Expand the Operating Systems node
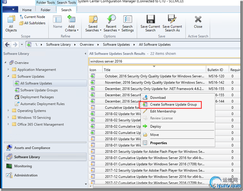Screen dimensions: 243x191 click(x=8, y=110)
